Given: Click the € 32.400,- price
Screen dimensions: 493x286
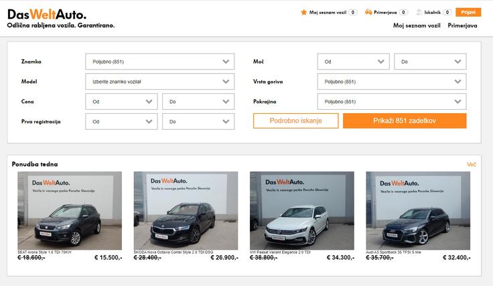Looking at the screenshot, I should tap(457, 258).
